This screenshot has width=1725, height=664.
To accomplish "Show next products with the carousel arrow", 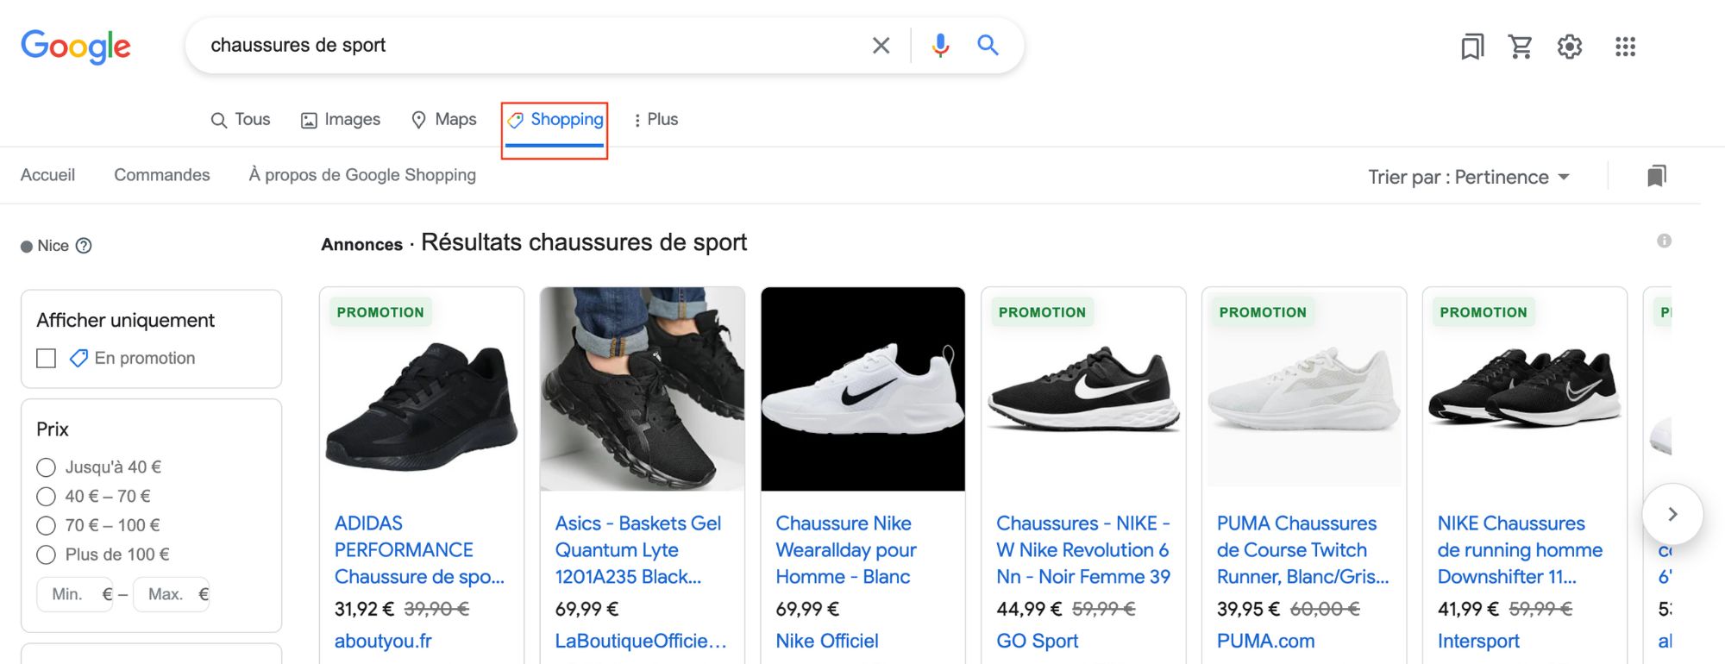I will pyautogui.click(x=1672, y=514).
